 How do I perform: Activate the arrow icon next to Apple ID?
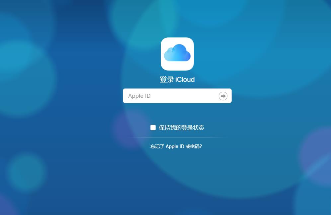[x=223, y=96]
